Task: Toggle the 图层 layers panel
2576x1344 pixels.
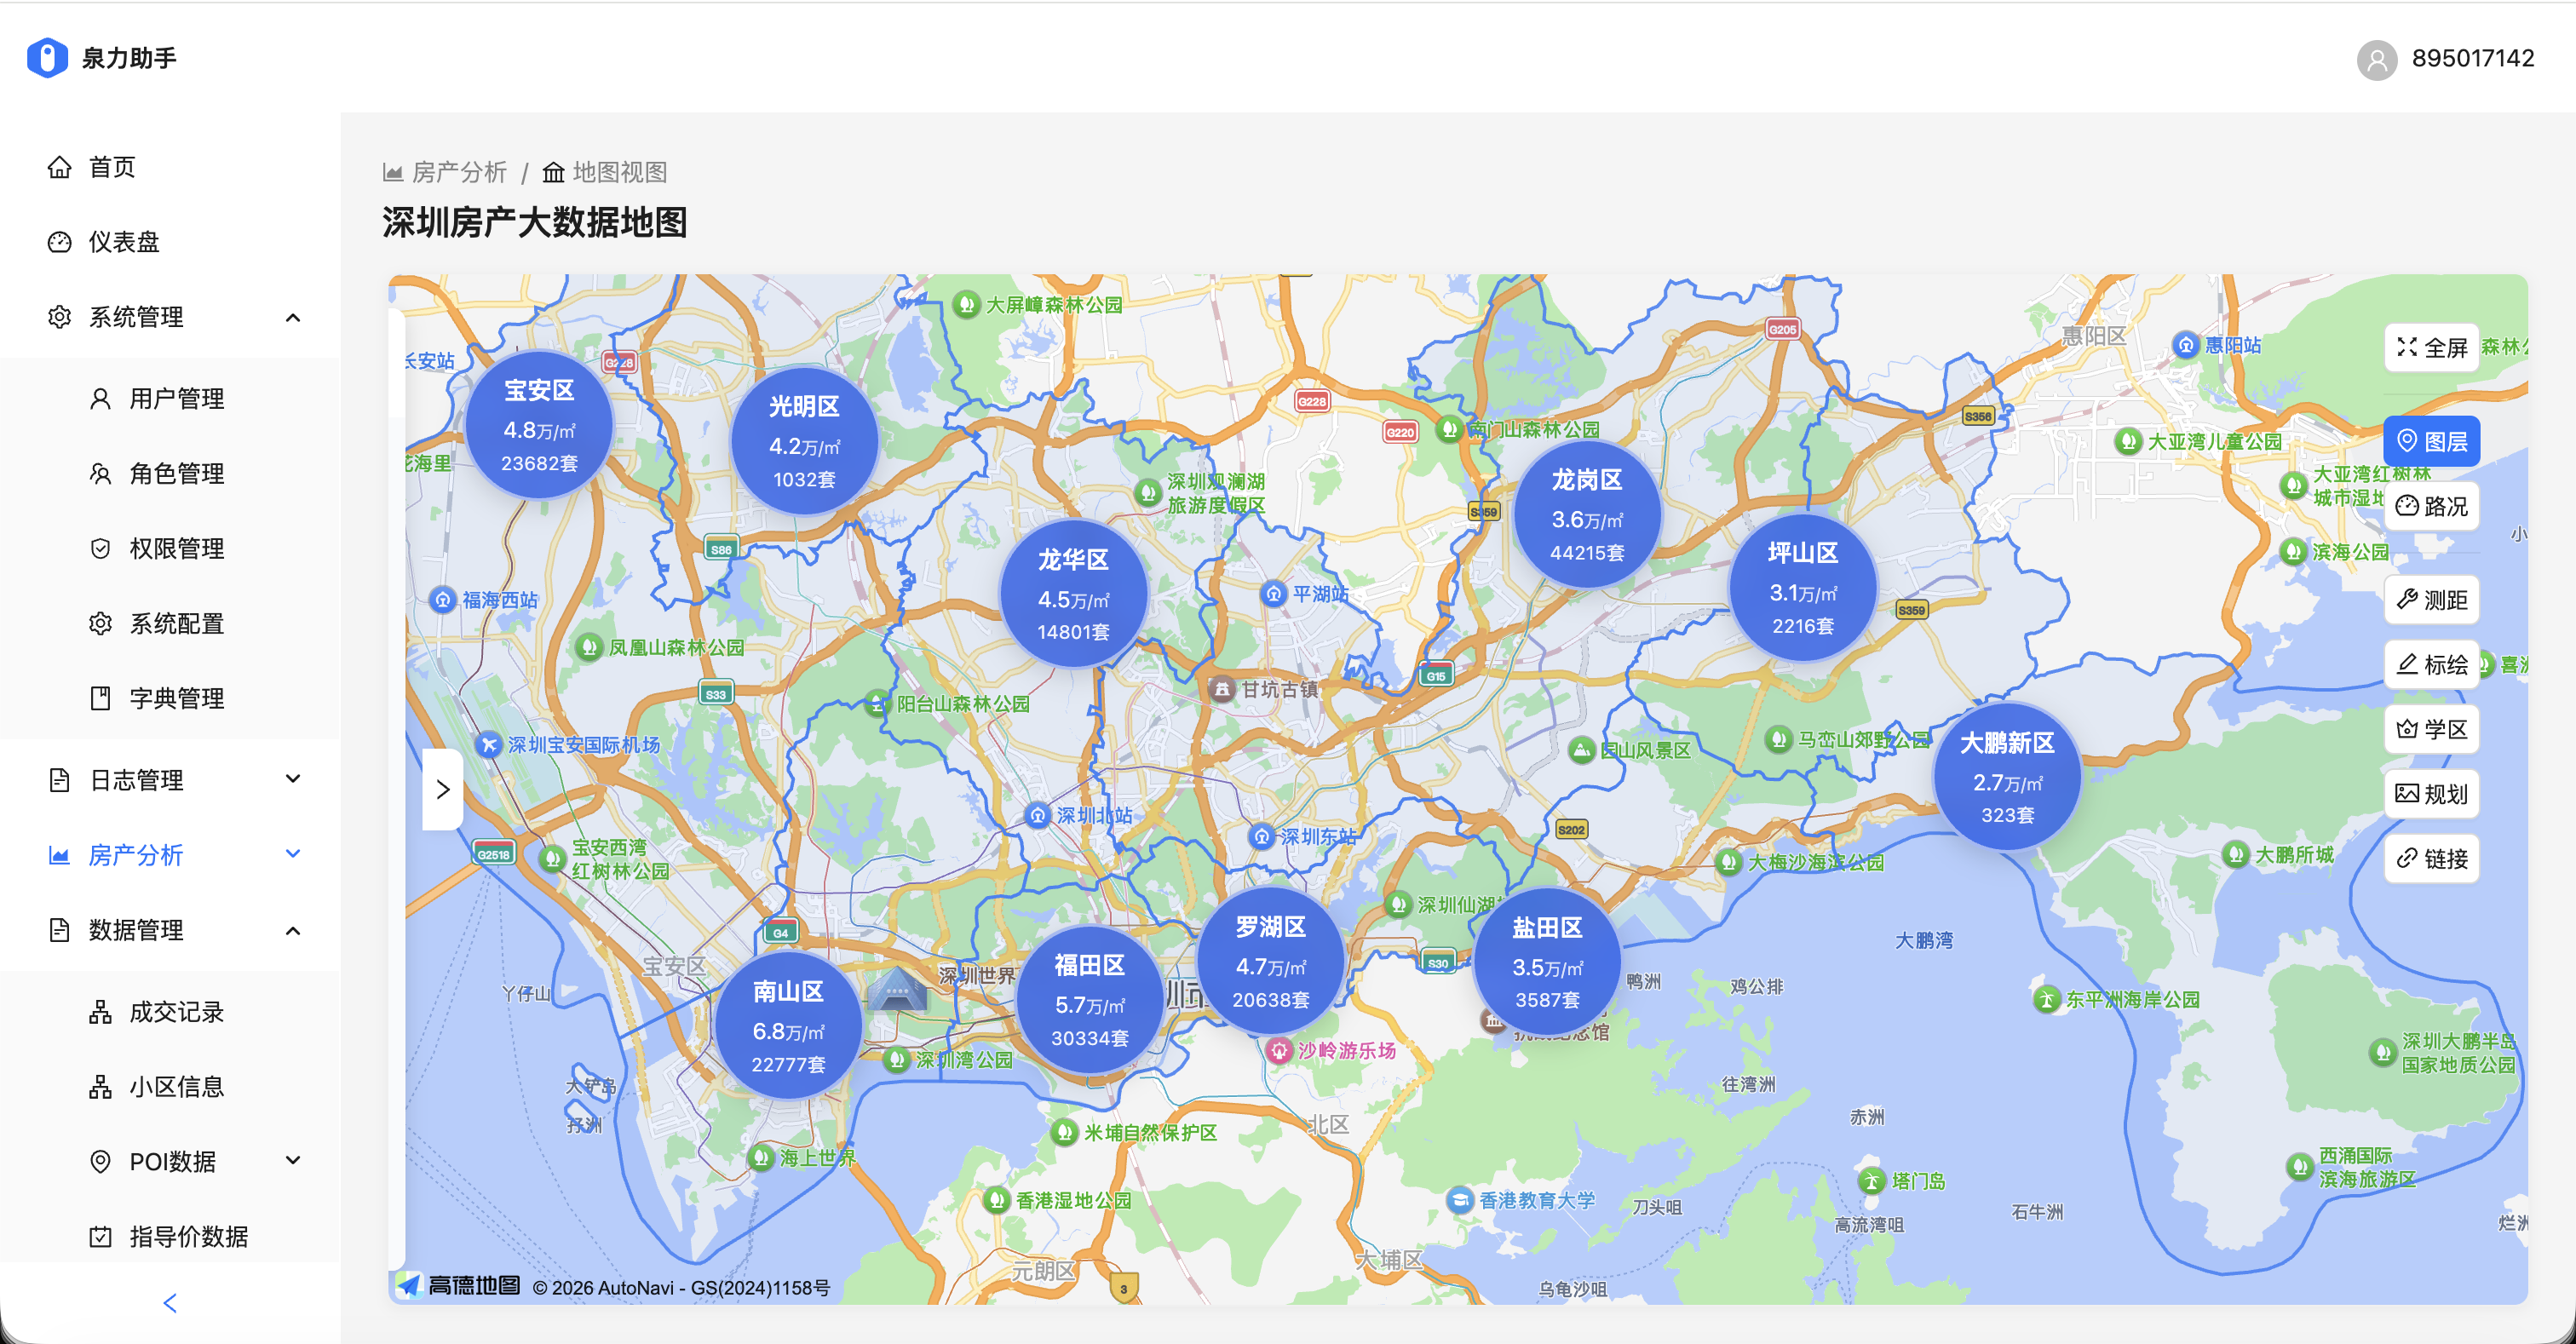Action: point(2432,441)
